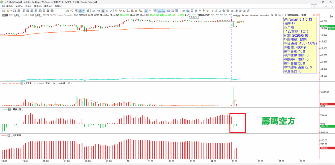The height and width of the screenshot is (165, 335).
Task: Click the 說明(H) help menu
Action: coord(58,6)
